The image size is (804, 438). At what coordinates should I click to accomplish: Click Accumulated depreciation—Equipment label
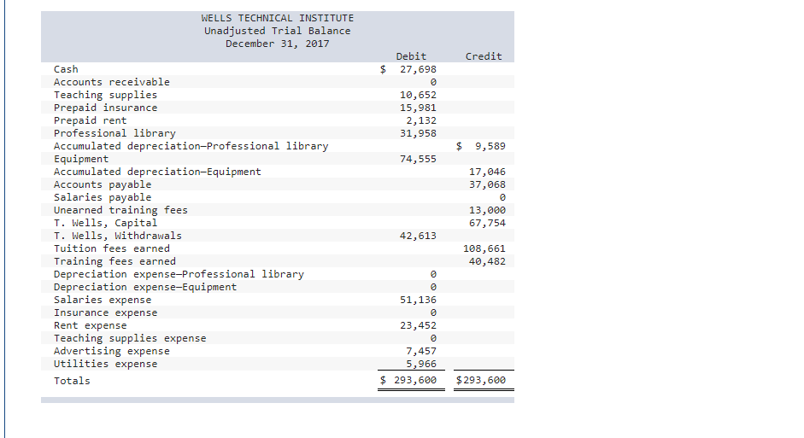pyautogui.click(x=157, y=172)
